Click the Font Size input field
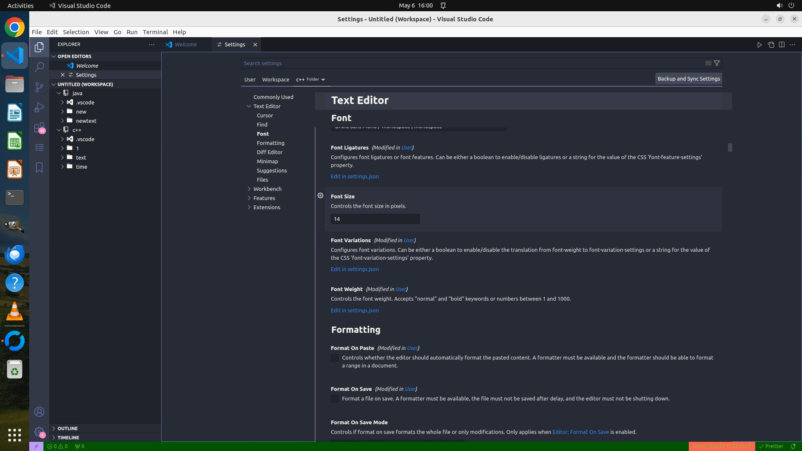The height and width of the screenshot is (451, 802). [x=375, y=219]
